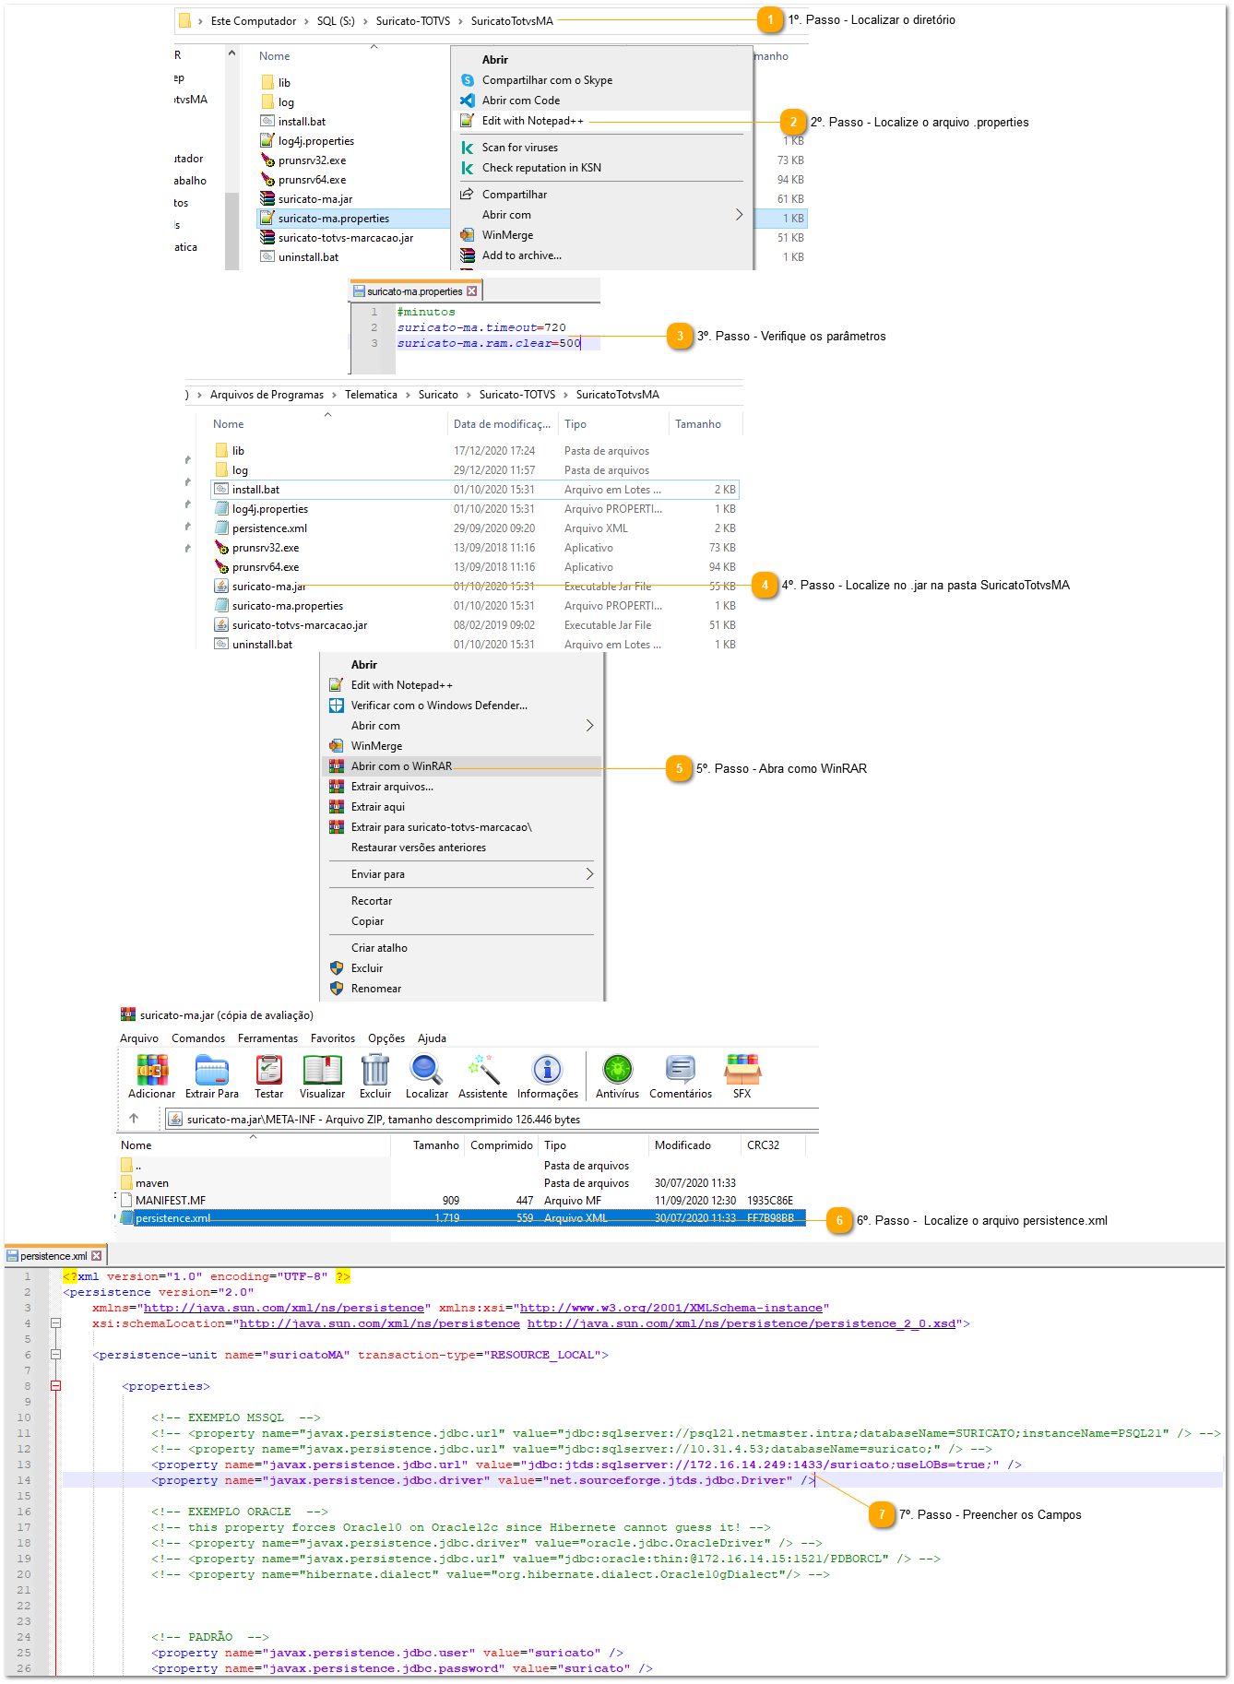Collapse fold marker at properties line 8
This screenshot has height=1684, width=1234.
coord(55,1386)
